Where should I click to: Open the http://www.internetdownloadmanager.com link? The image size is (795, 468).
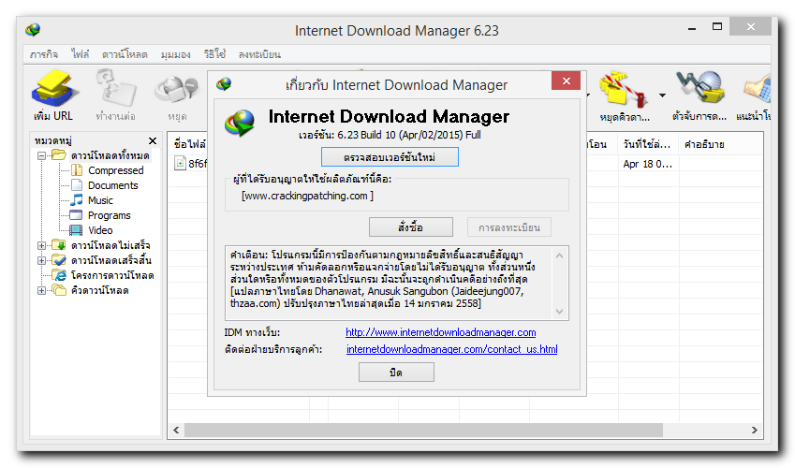[441, 332]
